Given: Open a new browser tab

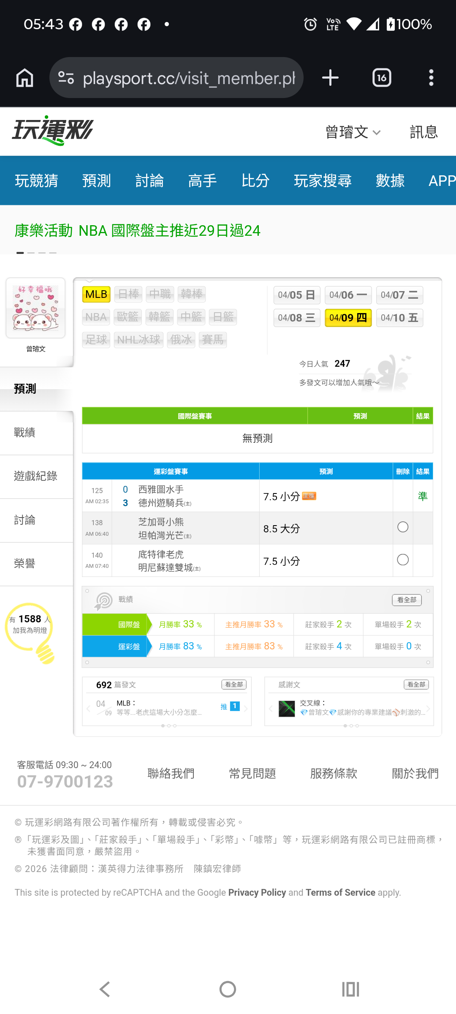Looking at the screenshot, I should click(330, 78).
